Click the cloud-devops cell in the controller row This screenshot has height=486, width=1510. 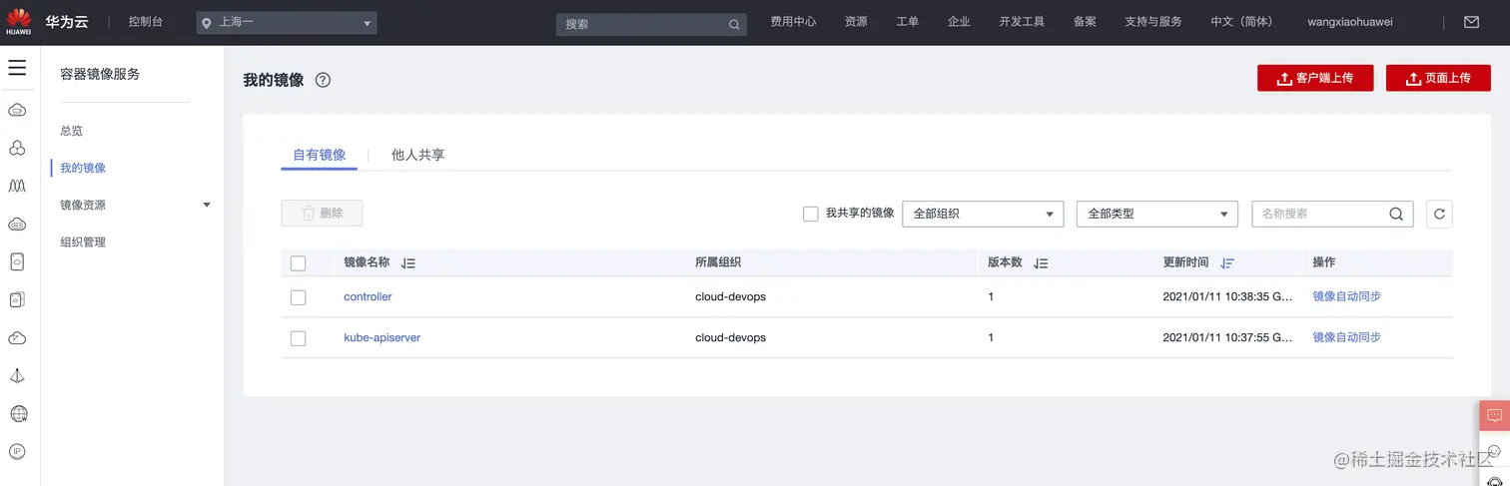pos(731,296)
